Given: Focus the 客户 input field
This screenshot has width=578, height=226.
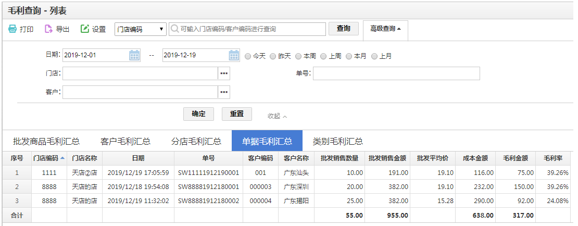Looking at the screenshot, I should pos(141,92).
